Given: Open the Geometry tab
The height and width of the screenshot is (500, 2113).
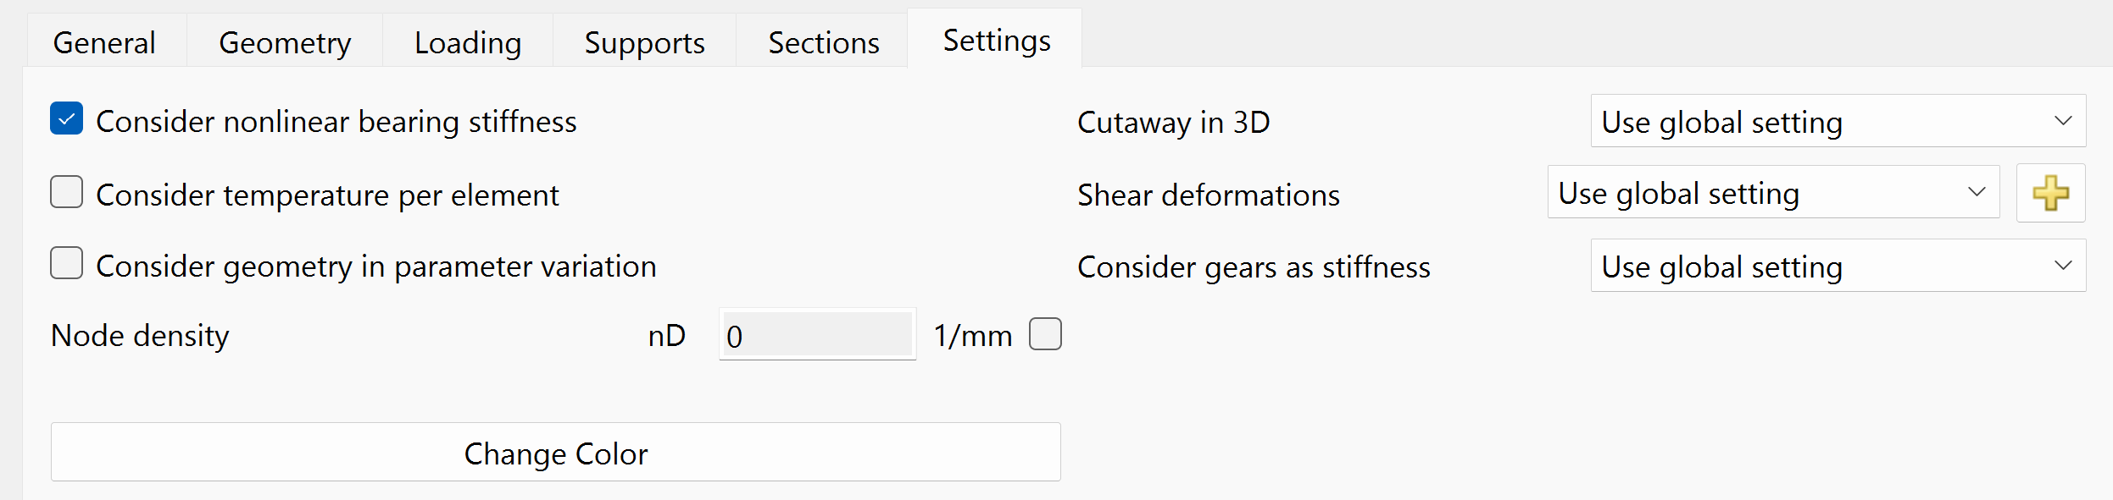Looking at the screenshot, I should 285,42.
